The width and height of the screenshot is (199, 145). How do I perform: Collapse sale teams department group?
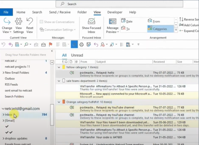tap(59, 81)
